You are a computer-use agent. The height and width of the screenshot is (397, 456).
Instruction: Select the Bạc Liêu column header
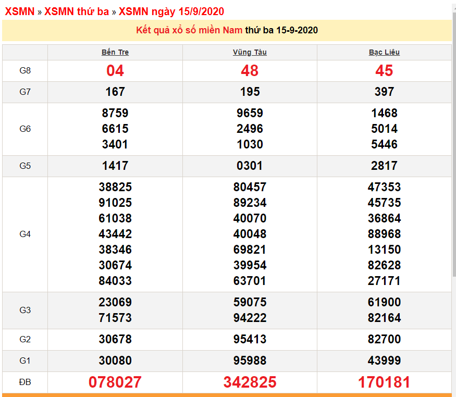click(385, 51)
